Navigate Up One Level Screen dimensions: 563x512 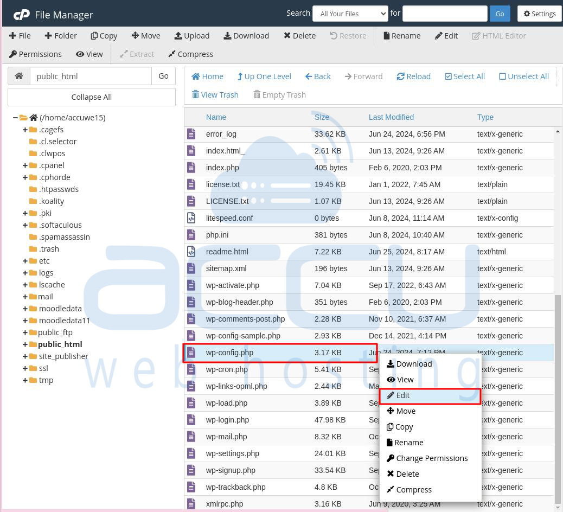[x=264, y=76]
